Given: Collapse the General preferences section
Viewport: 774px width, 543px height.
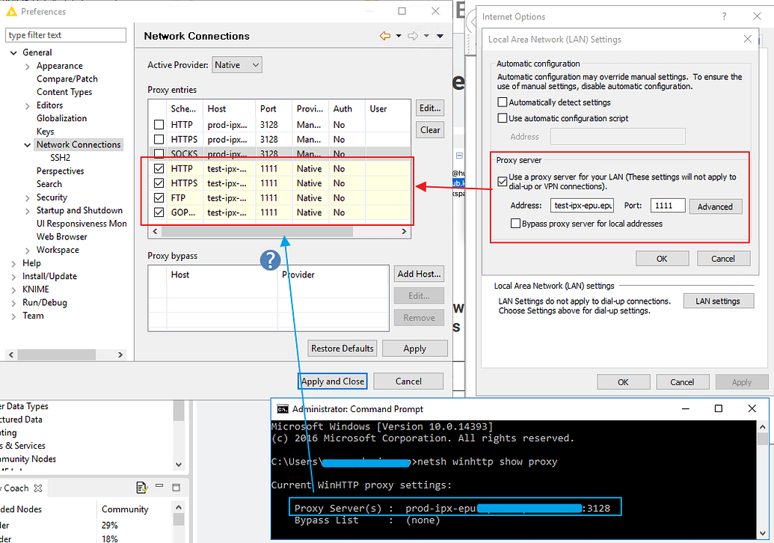Looking at the screenshot, I should point(13,52).
